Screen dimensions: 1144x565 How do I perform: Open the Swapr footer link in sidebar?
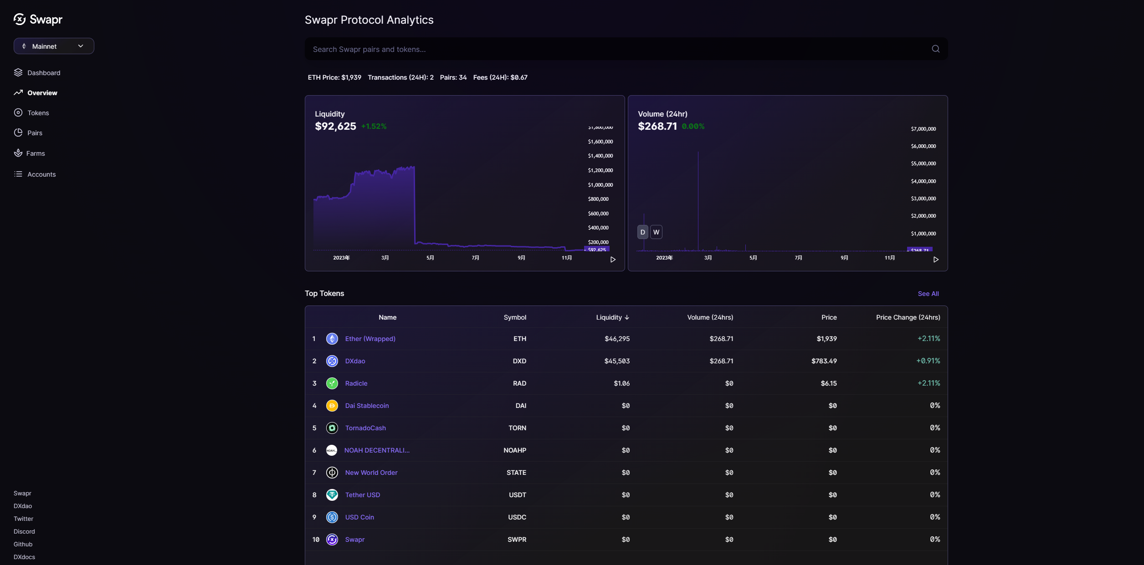[x=22, y=494]
